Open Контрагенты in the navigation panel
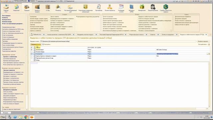Screen dimensions: 213x120 [x=6, y=20]
